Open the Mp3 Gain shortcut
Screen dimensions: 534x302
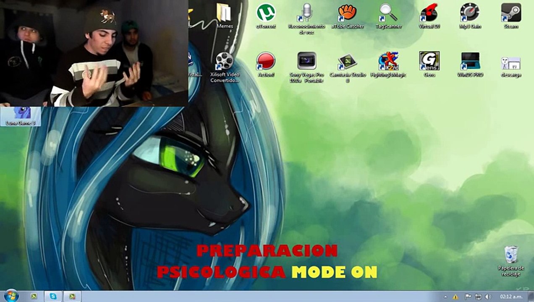point(470,16)
